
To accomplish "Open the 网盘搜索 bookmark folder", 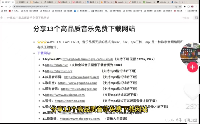I will pyautogui.click(x=68, y=11).
